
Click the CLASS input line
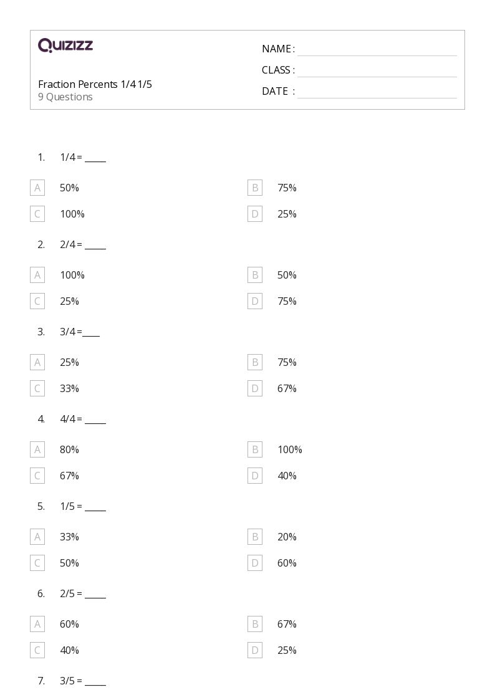(x=377, y=71)
